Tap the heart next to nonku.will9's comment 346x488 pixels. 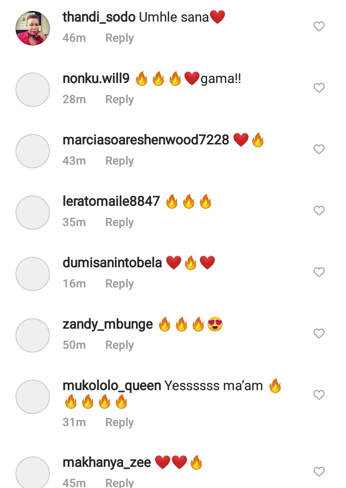coord(319,88)
